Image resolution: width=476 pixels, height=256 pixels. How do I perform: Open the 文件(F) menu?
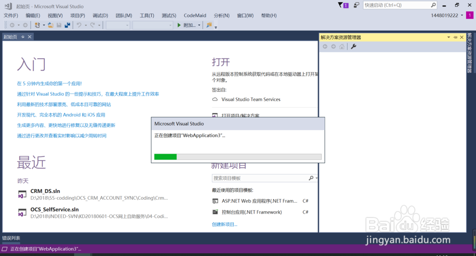click(11, 16)
